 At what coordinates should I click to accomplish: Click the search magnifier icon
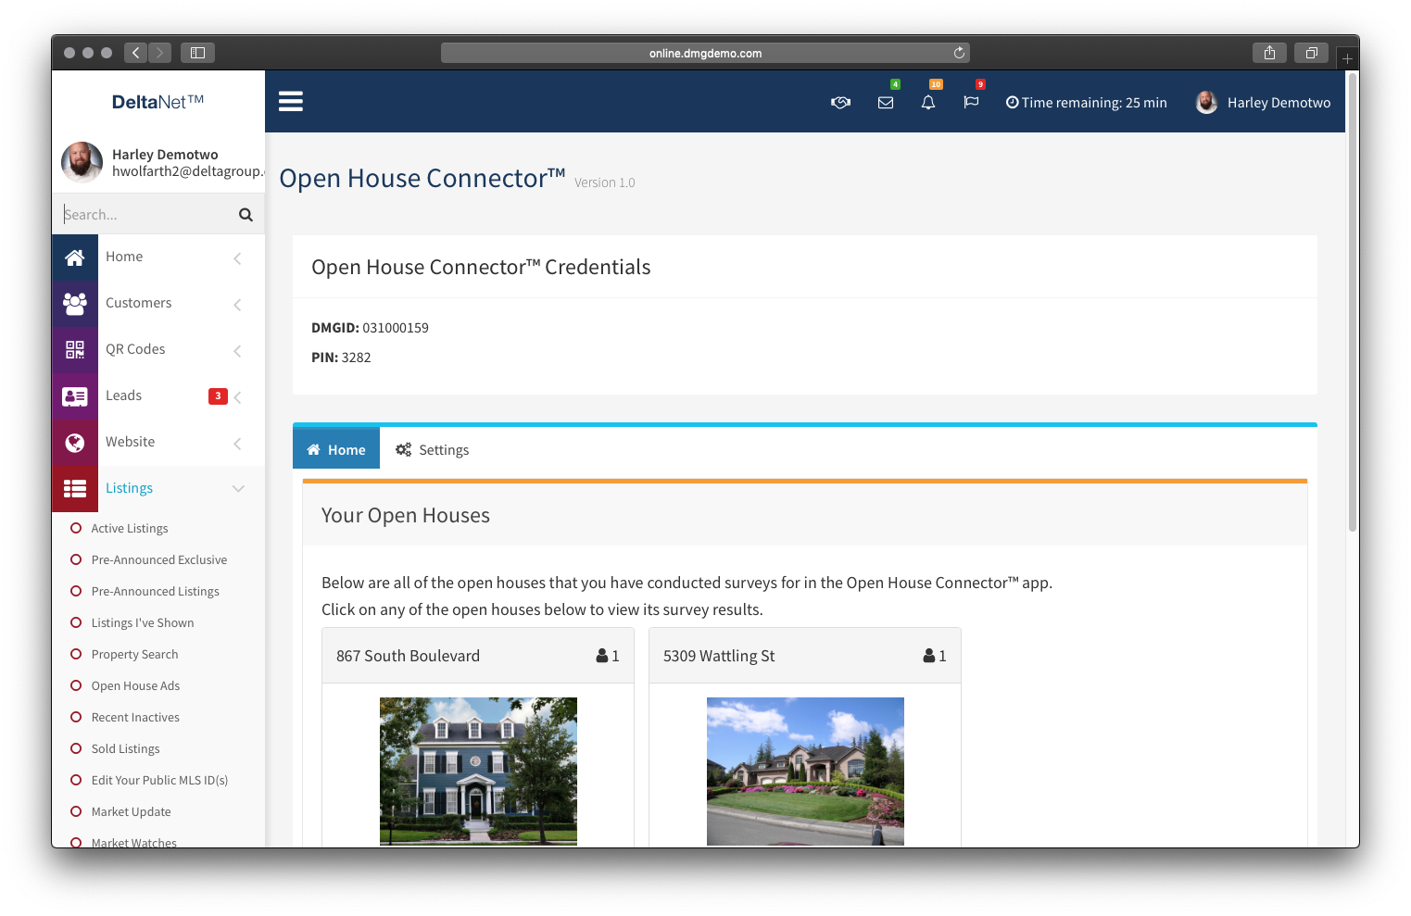click(x=246, y=215)
